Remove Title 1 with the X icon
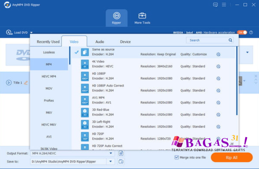This screenshot has width=259, height=169. 256,76
